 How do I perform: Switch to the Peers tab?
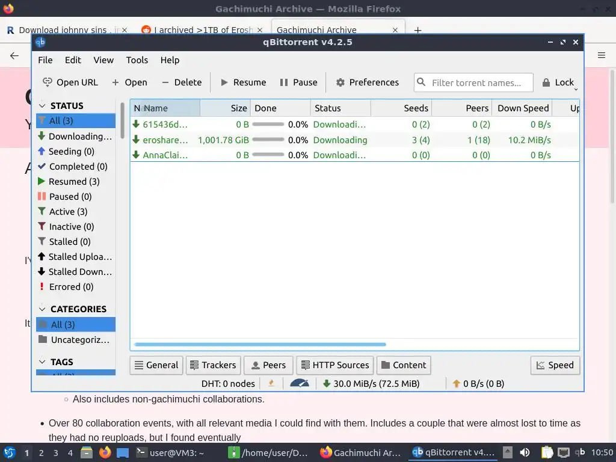(x=268, y=365)
